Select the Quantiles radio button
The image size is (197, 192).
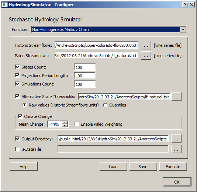pyautogui.click(x=105, y=105)
